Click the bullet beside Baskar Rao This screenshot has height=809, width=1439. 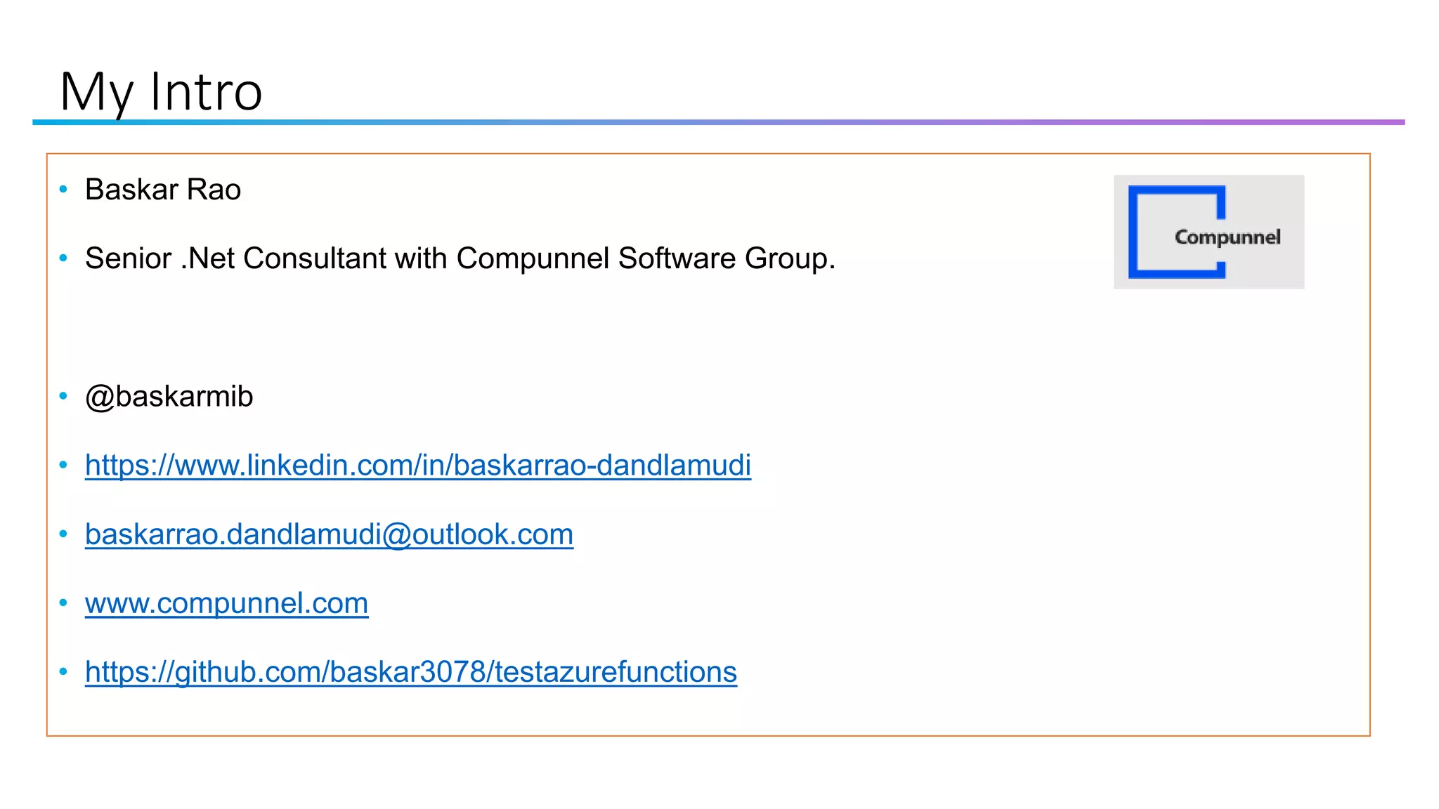[63, 189]
